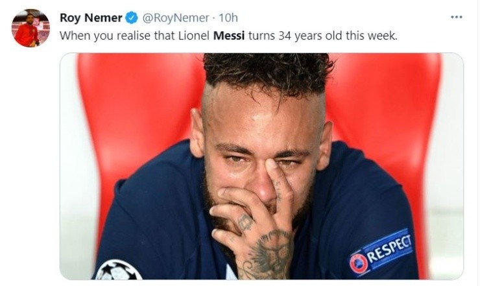
Task: Open the @RoyNemer handle link
Action: 176,18
